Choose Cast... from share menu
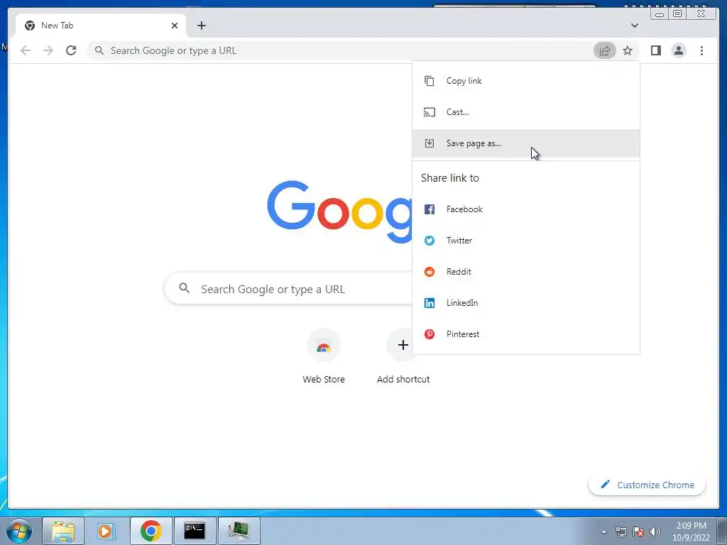Screen dimensions: 727x545 click(526, 112)
